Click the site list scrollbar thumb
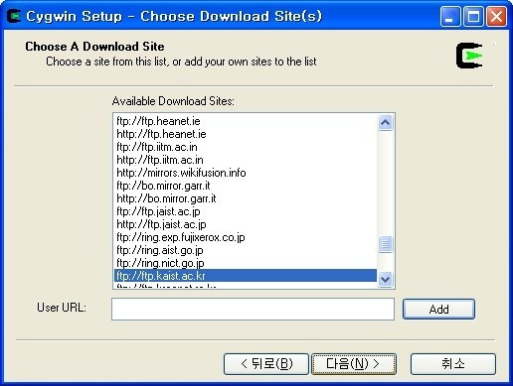Screen dimensions: 513x386 (x=385, y=244)
